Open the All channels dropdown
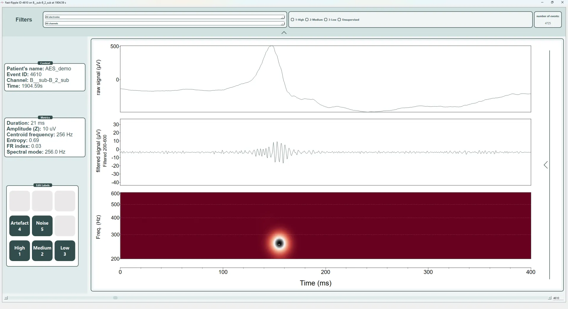Screen dimensions: 568x309 pyautogui.click(x=164, y=23)
